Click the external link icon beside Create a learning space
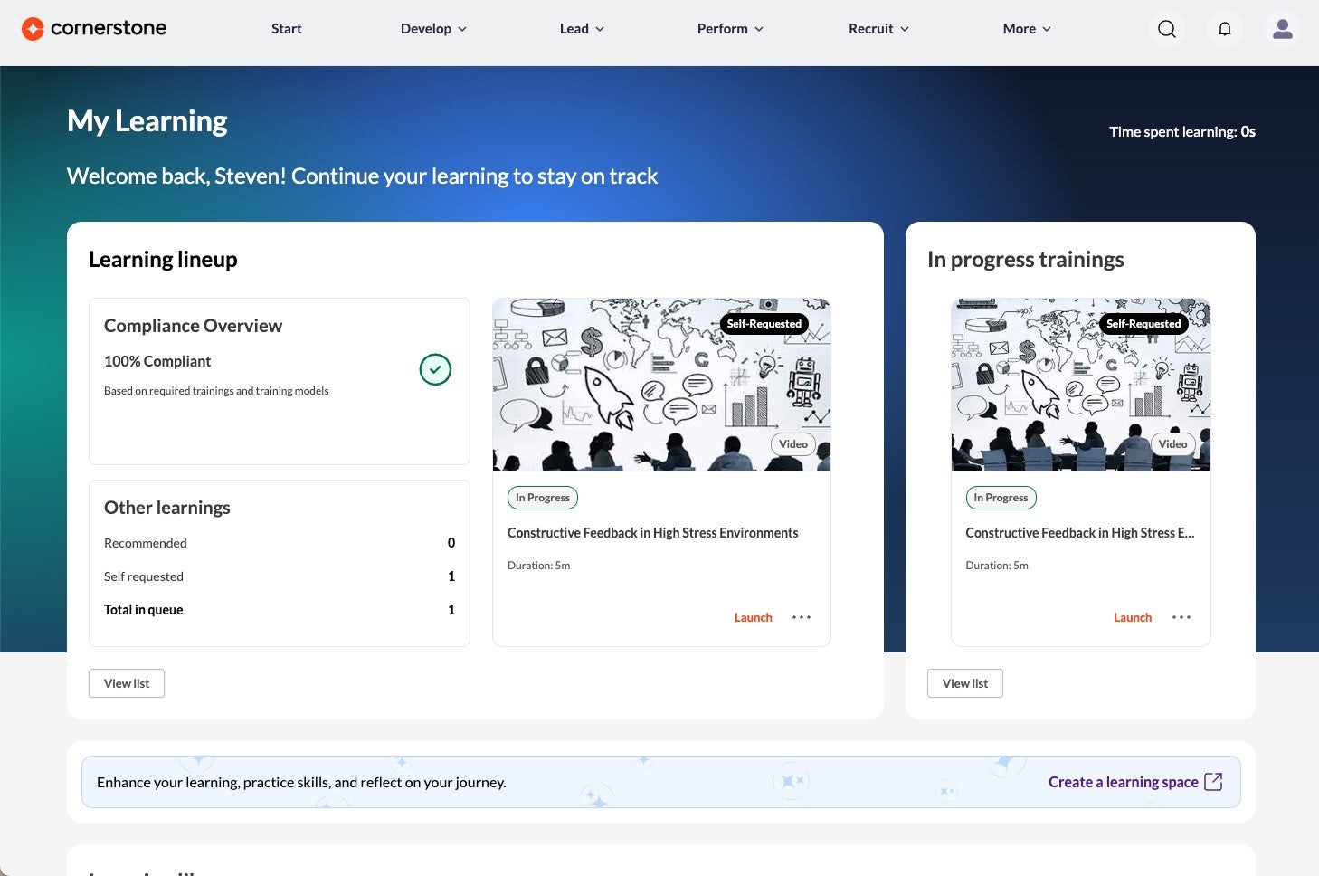The image size is (1319, 876). coord(1214,782)
